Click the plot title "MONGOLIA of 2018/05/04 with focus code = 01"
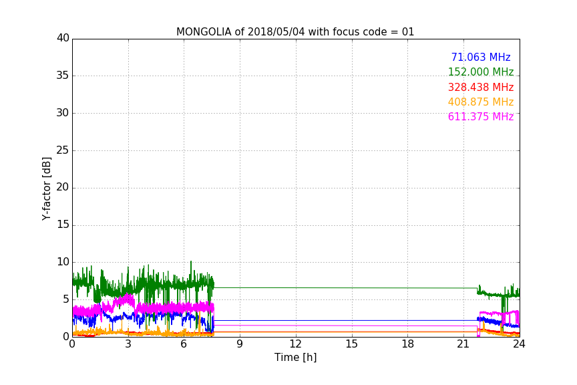The width and height of the screenshot is (577, 385). [x=295, y=31]
